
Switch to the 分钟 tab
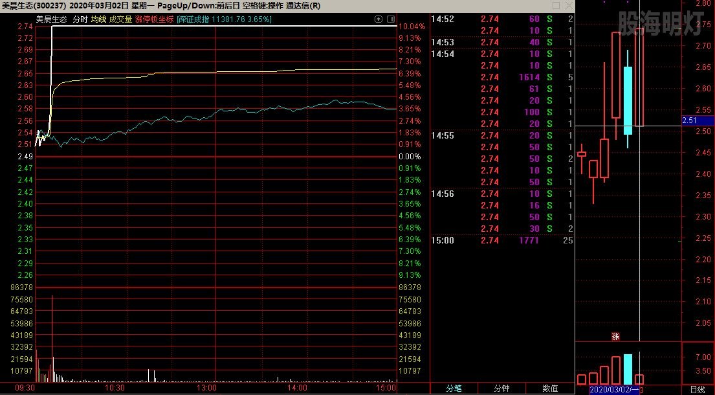tap(501, 389)
